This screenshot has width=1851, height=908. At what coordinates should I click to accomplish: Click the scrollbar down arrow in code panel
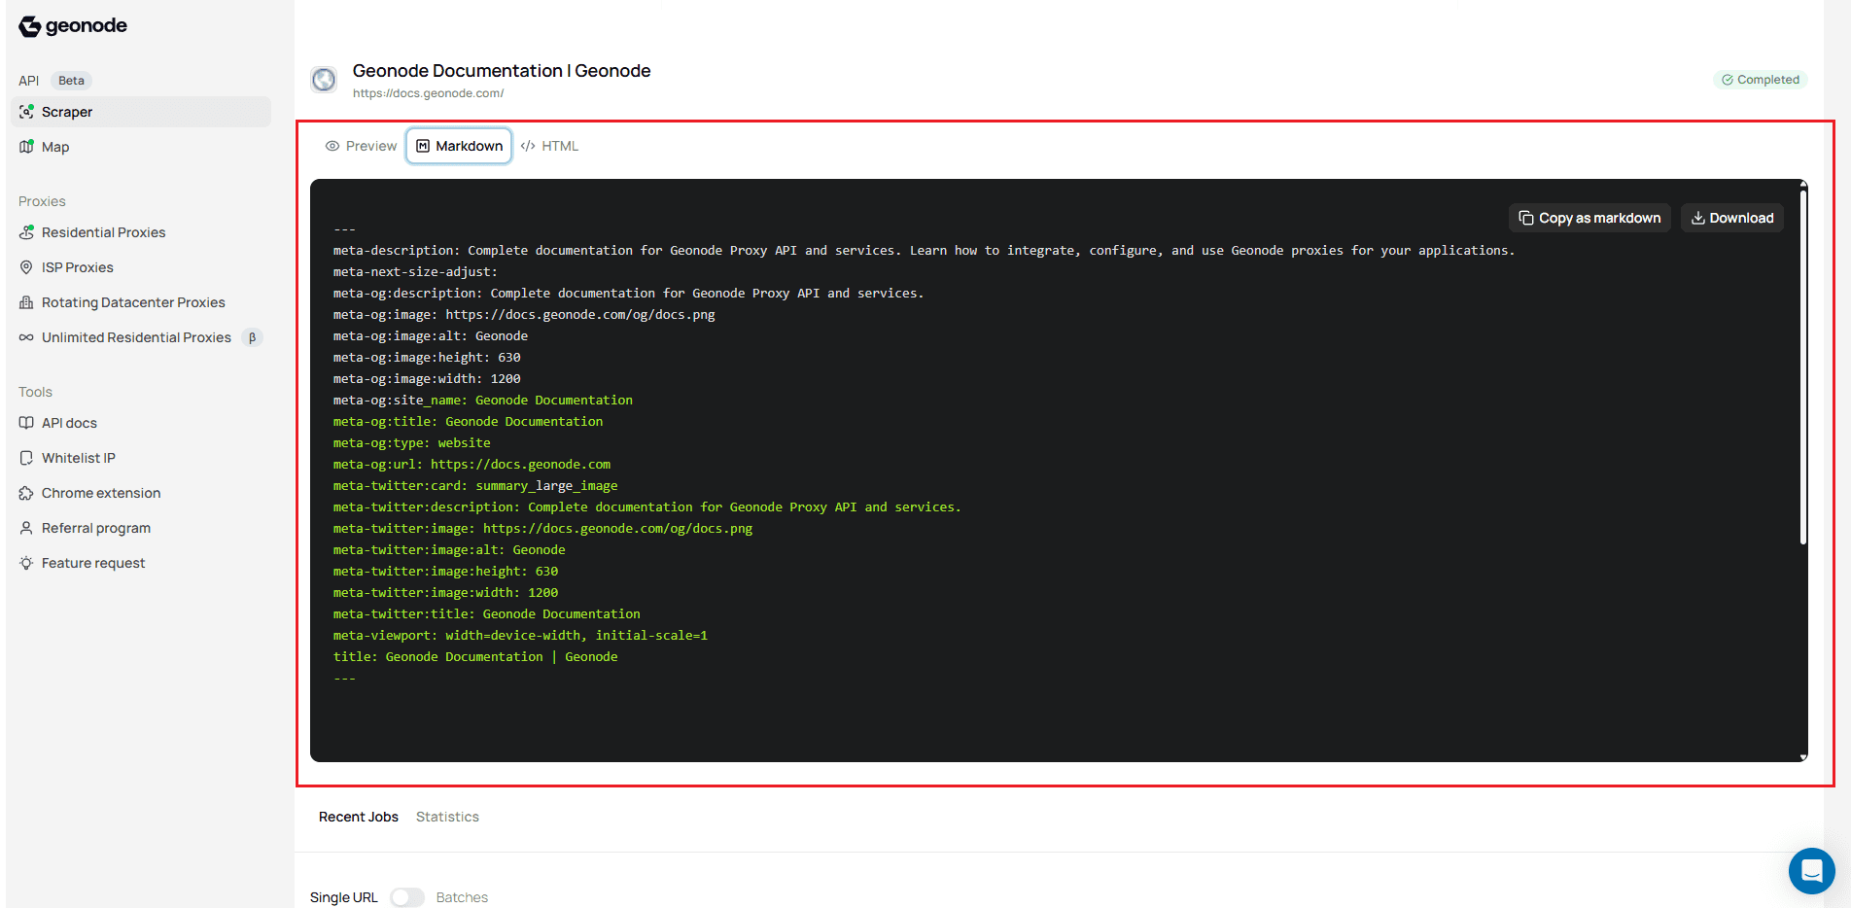1803,756
